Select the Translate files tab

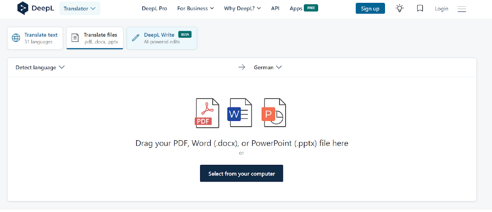pos(95,38)
